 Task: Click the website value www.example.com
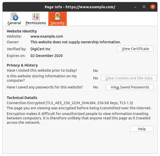(x=47, y=36)
